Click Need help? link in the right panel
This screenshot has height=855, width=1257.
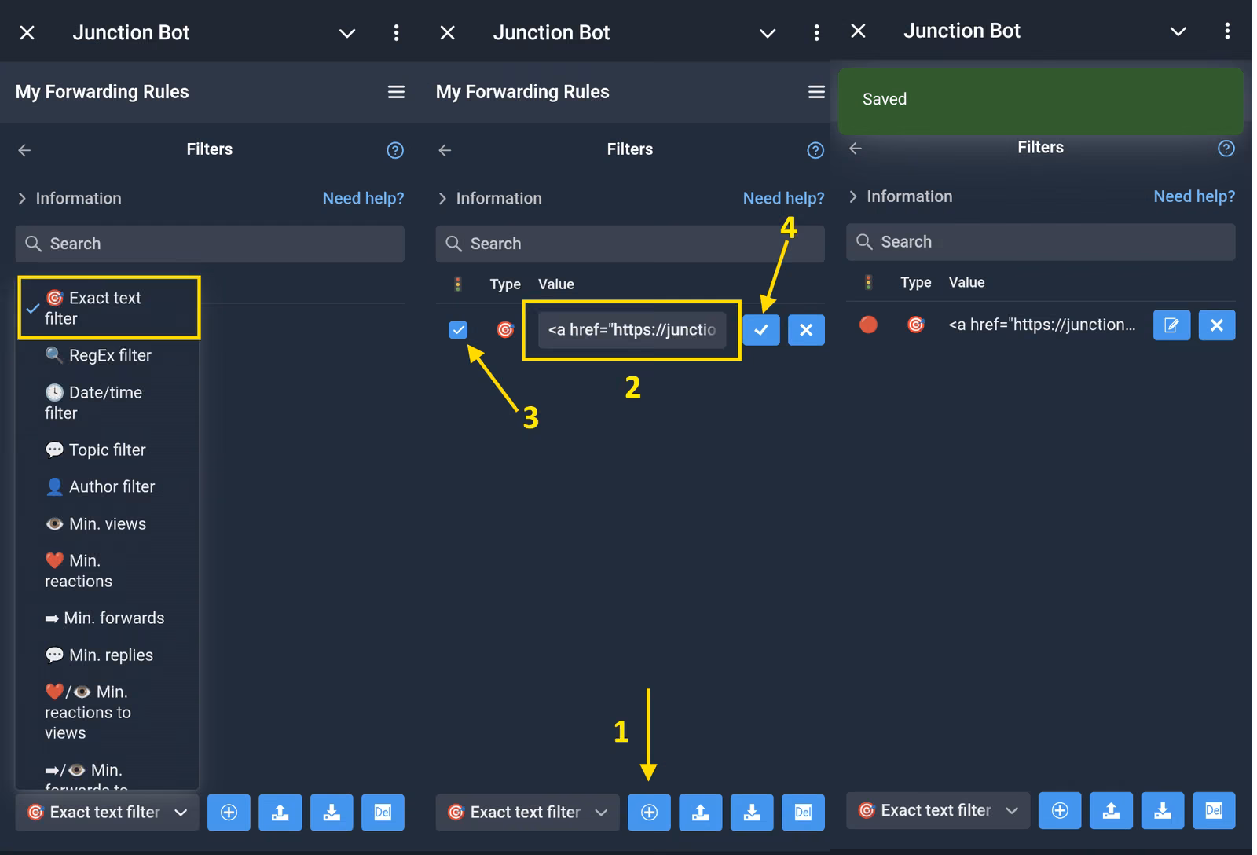pyautogui.click(x=1194, y=196)
